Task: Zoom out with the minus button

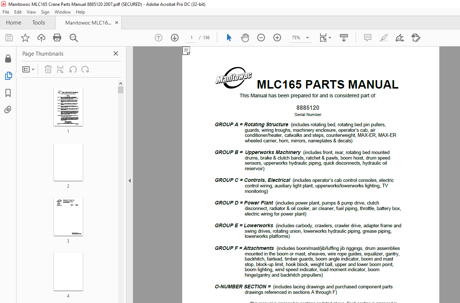Action: [x=261, y=38]
